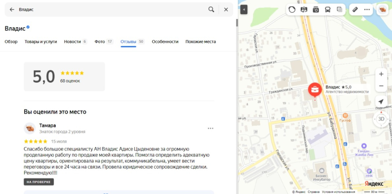
Task: Click the Агентство недвижимости map label
Action: (x=347, y=92)
